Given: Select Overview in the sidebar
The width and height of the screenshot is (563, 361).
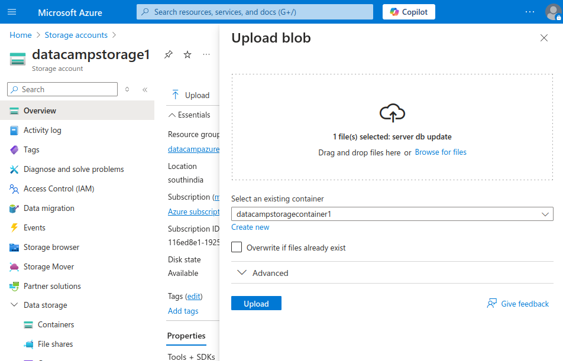Looking at the screenshot, I should click(77, 110).
